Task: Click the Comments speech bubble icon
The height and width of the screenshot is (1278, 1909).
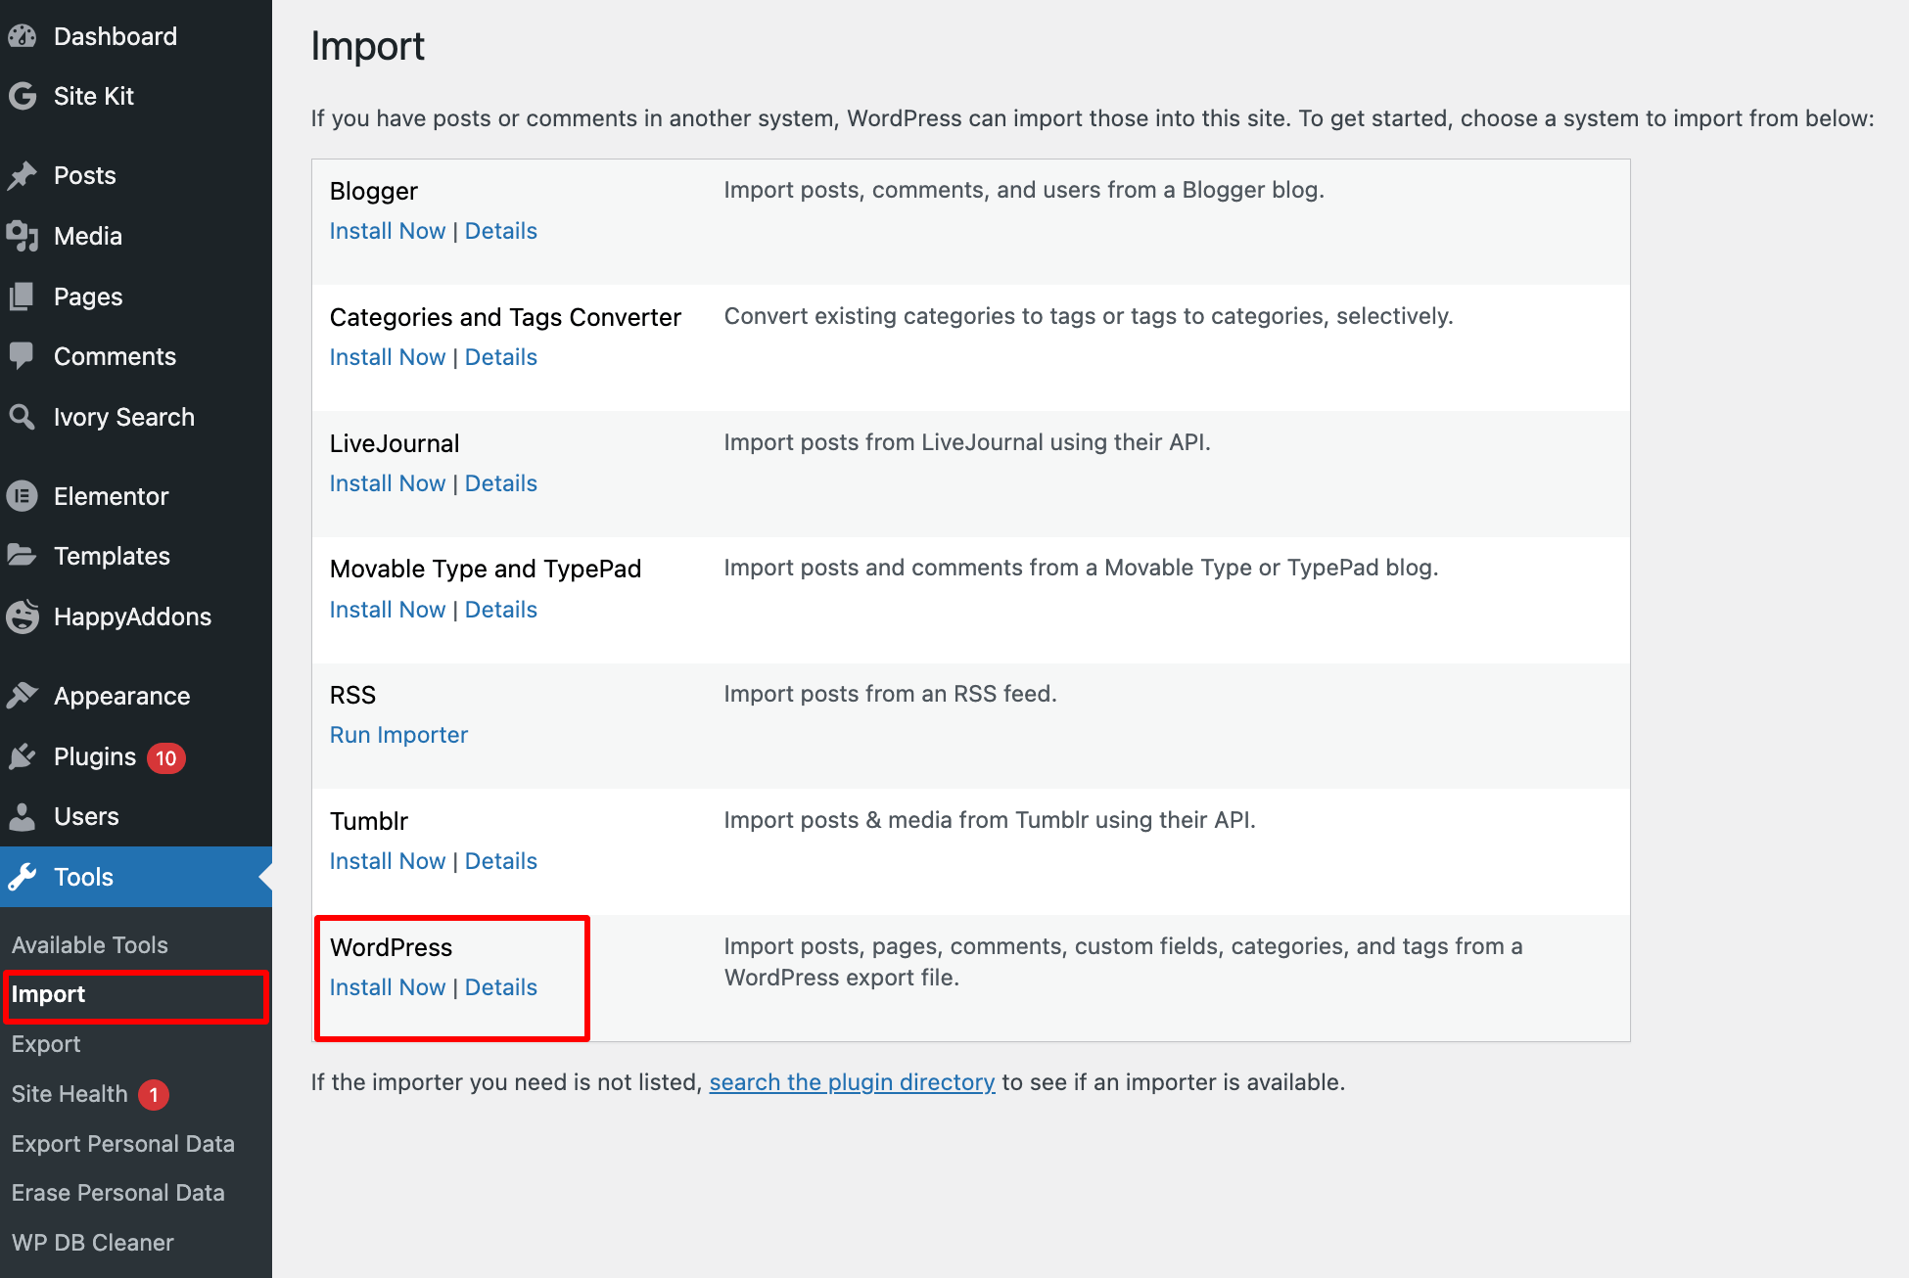Action: (x=22, y=356)
